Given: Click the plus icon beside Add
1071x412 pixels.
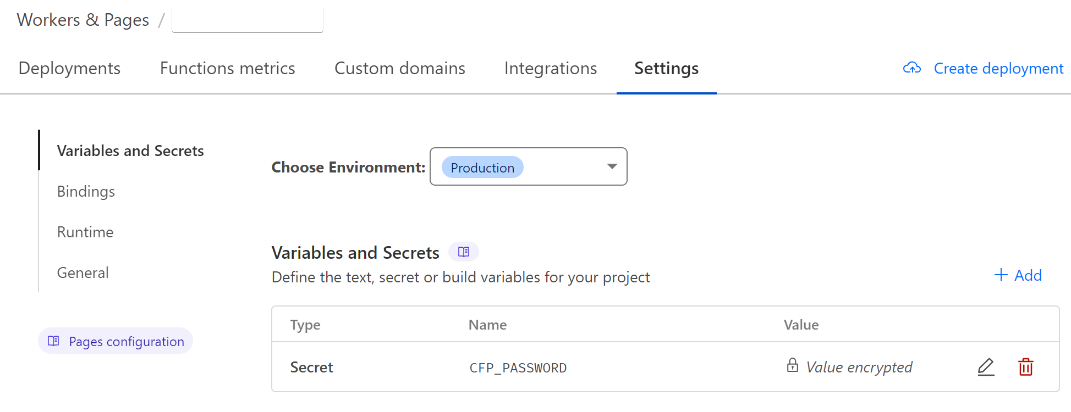Looking at the screenshot, I should click(x=1001, y=275).
